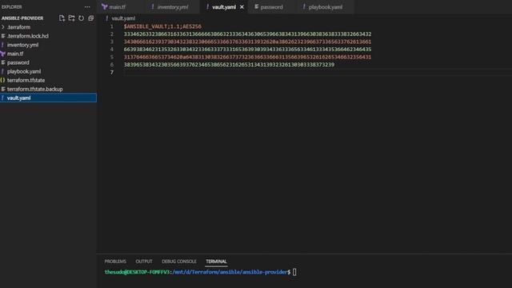Collapse the ANSIBLE-PROVIDER section header

[x=22, y=18]
